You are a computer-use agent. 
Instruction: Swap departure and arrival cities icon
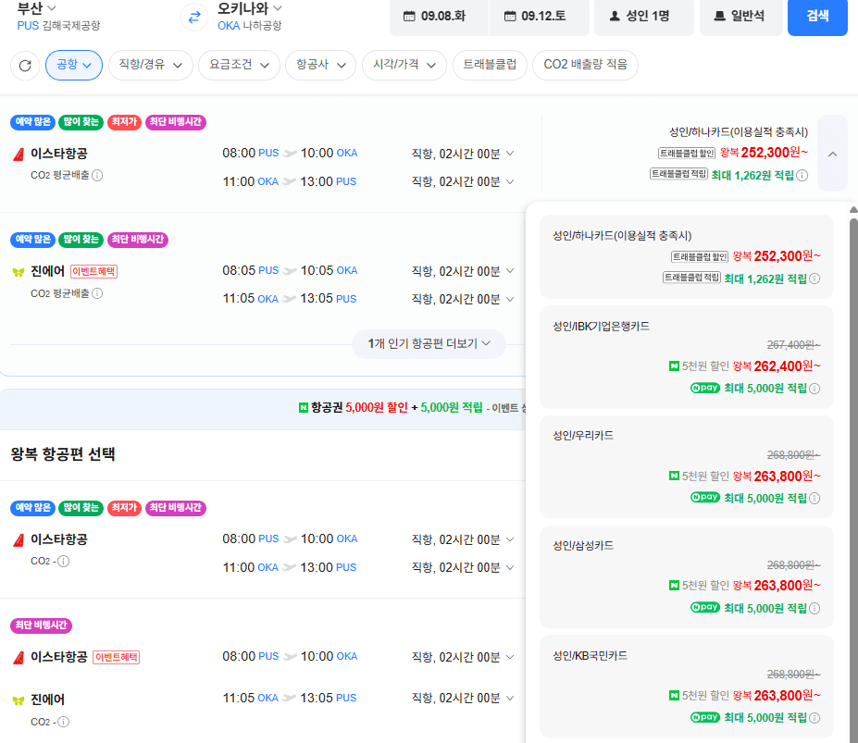coord(194,18)
